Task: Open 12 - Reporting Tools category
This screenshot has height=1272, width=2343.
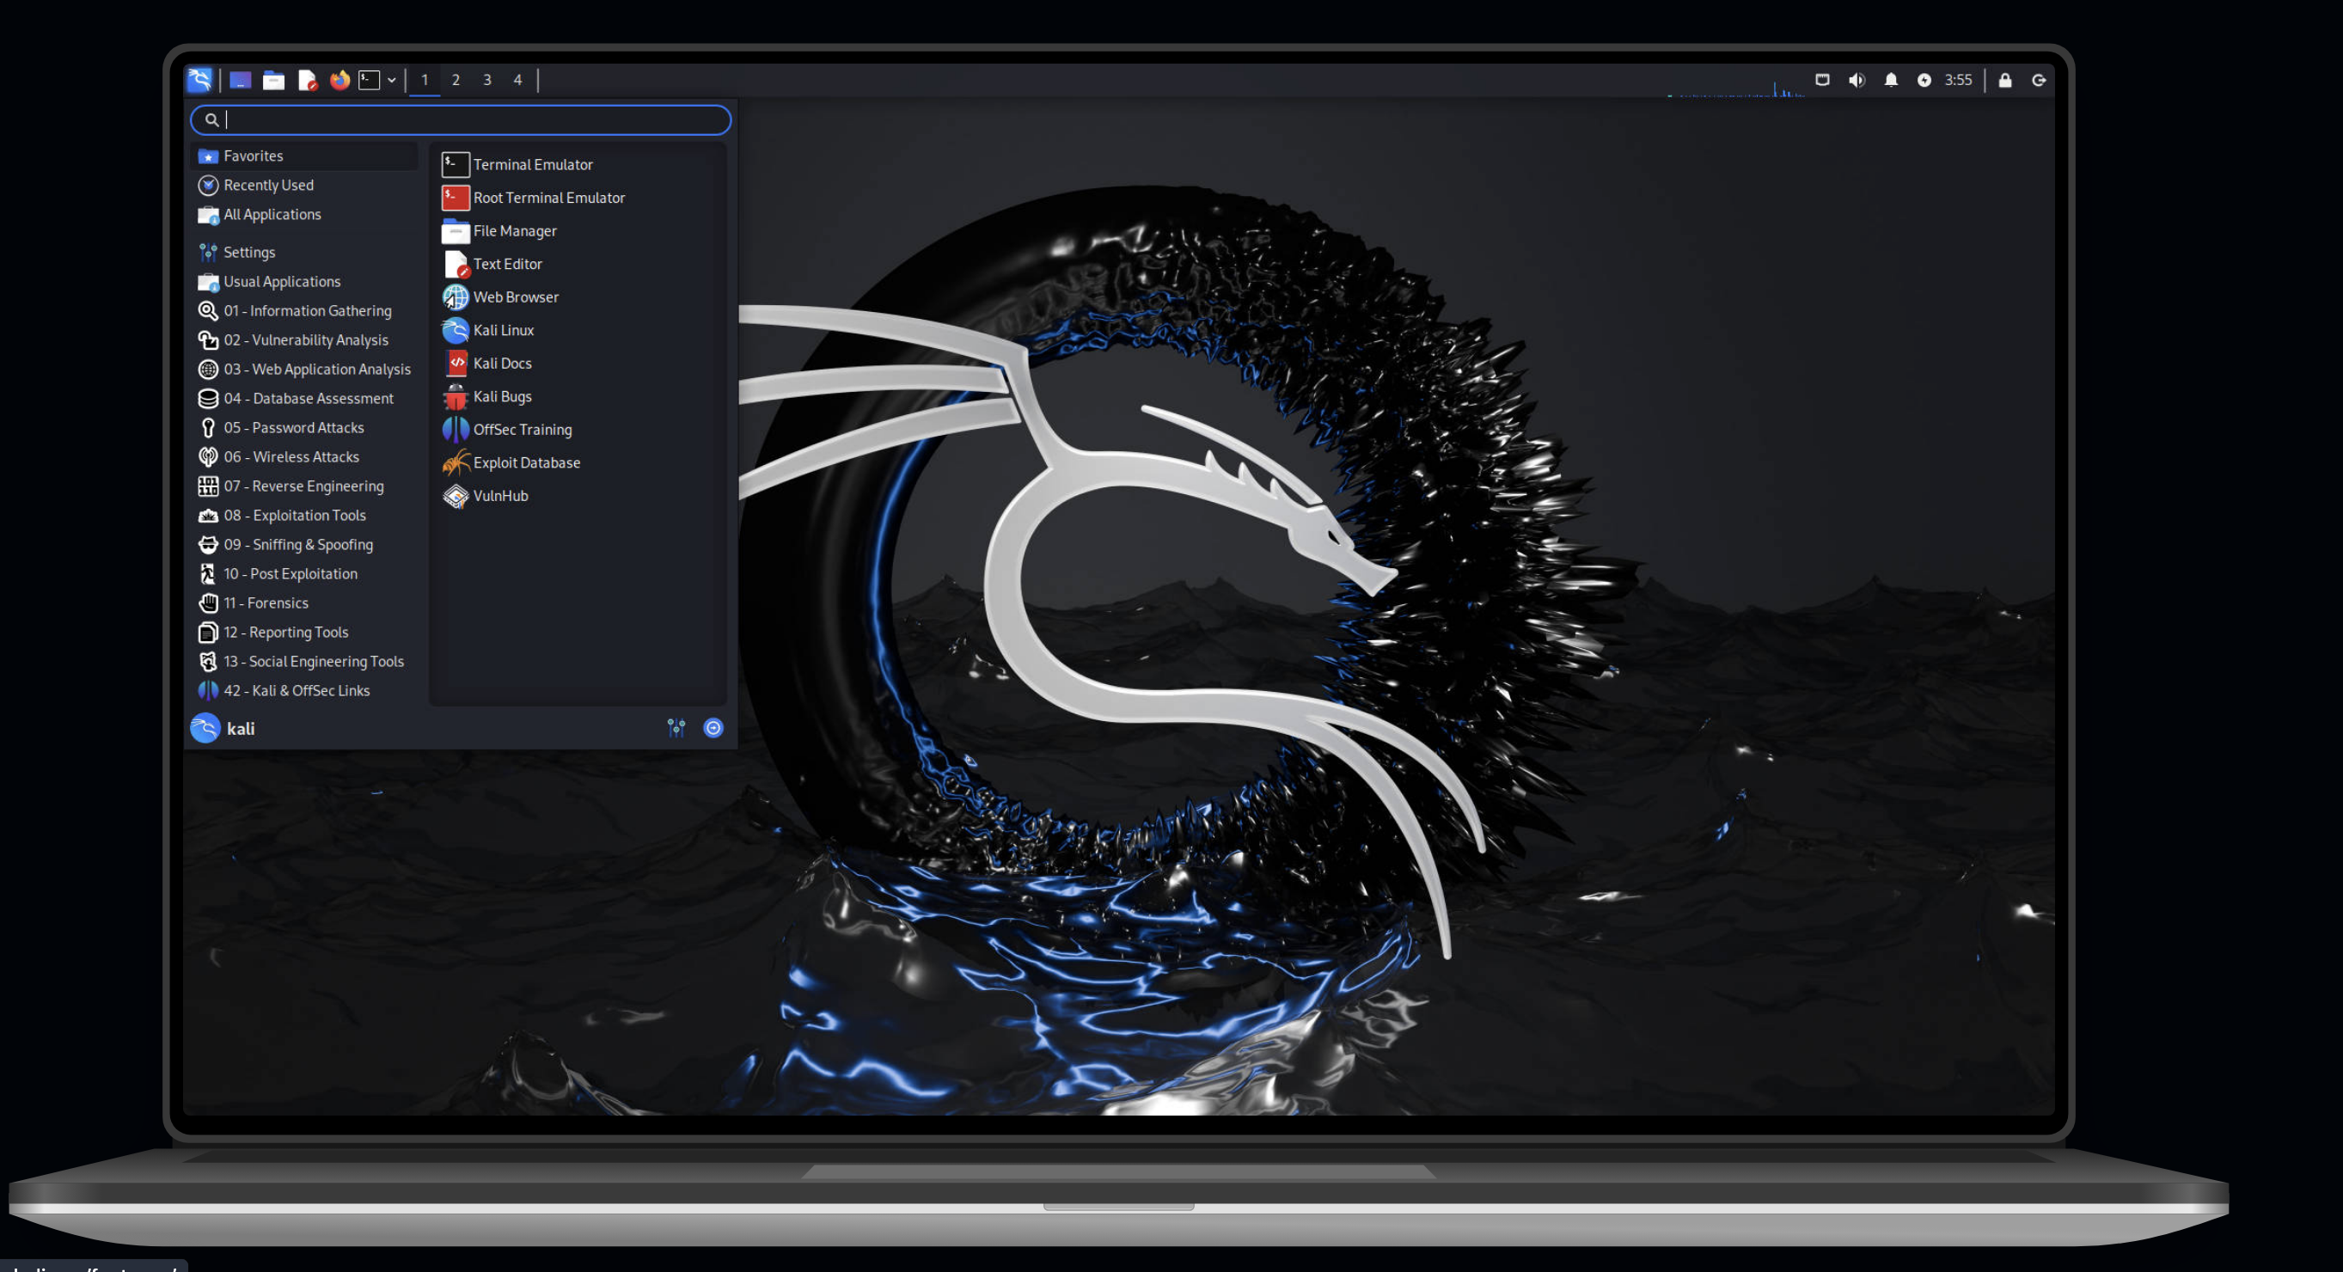Action: pyautogui.click(x=305, y=632)
